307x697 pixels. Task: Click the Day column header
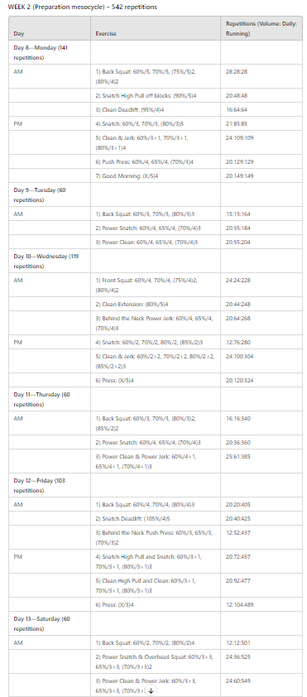coord(50,29)
